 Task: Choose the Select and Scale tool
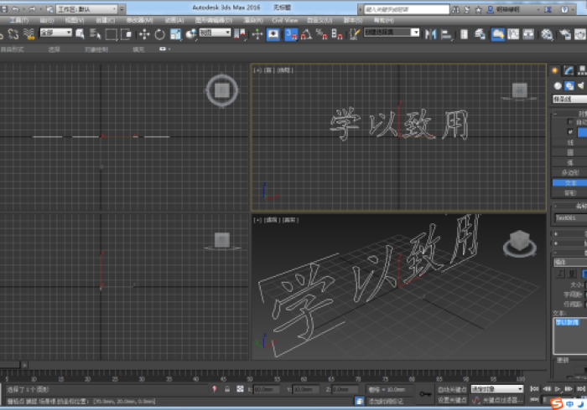pos(176,34)
